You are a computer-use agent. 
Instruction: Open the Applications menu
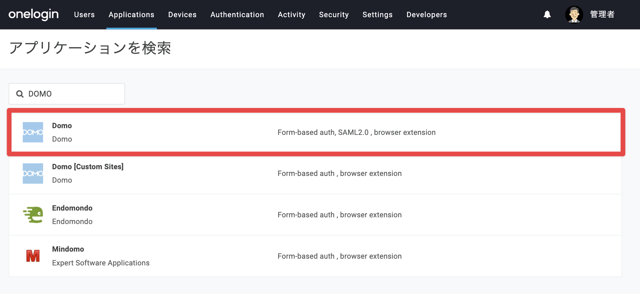point(131,14)
